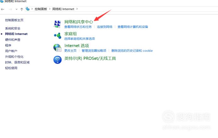Viewport: 218px width, 138px height.
Task: Expand chevron after 控制面板 breadcrumb
Action: (x=50, y=9)
